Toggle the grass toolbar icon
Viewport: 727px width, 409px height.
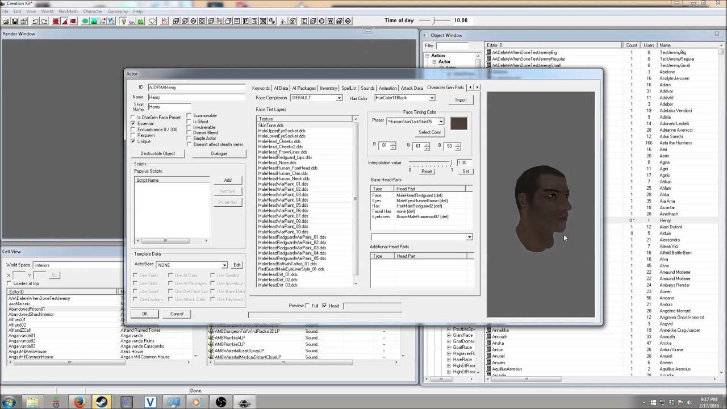141,21
